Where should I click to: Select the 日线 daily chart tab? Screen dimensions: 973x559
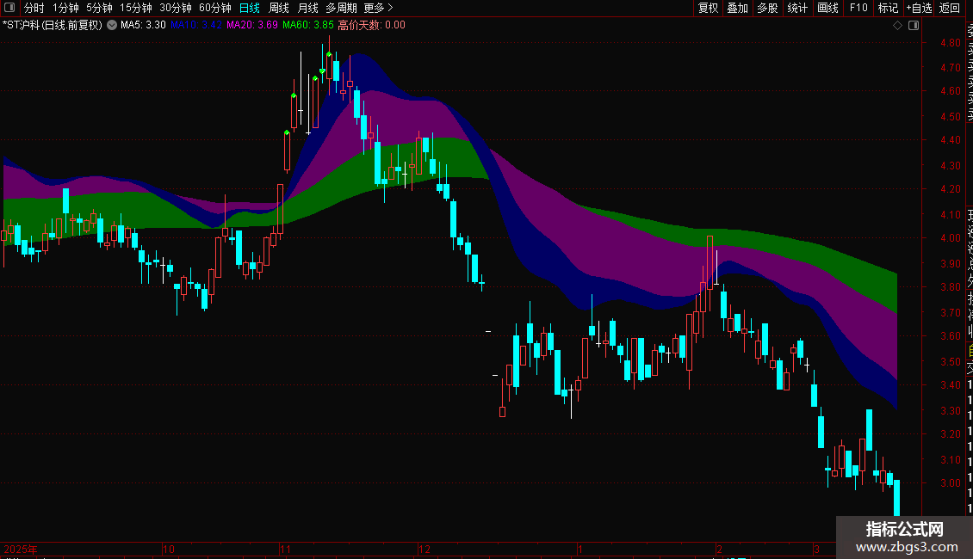click(250, 8)
